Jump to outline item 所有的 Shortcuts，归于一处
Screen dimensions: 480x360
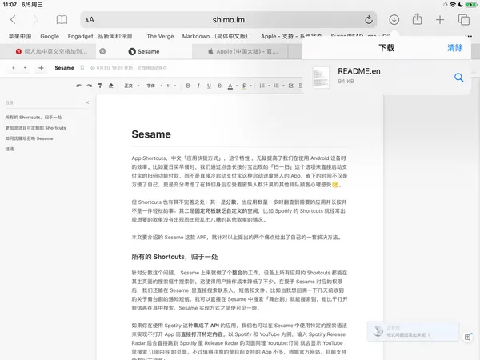click(x=34, y=118)
